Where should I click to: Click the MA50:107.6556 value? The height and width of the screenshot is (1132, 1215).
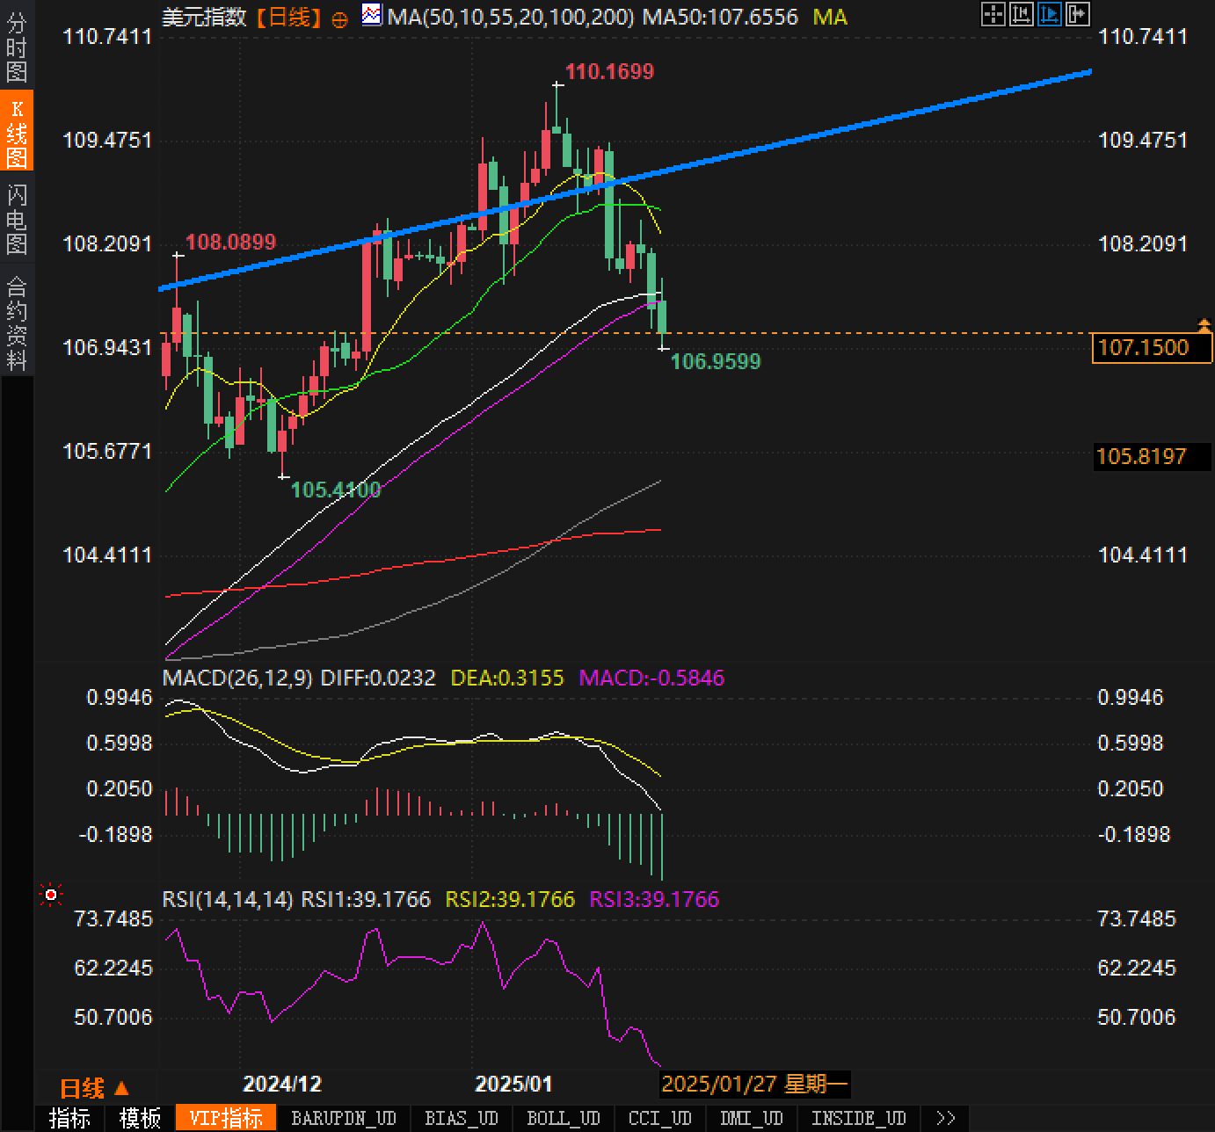720,17
